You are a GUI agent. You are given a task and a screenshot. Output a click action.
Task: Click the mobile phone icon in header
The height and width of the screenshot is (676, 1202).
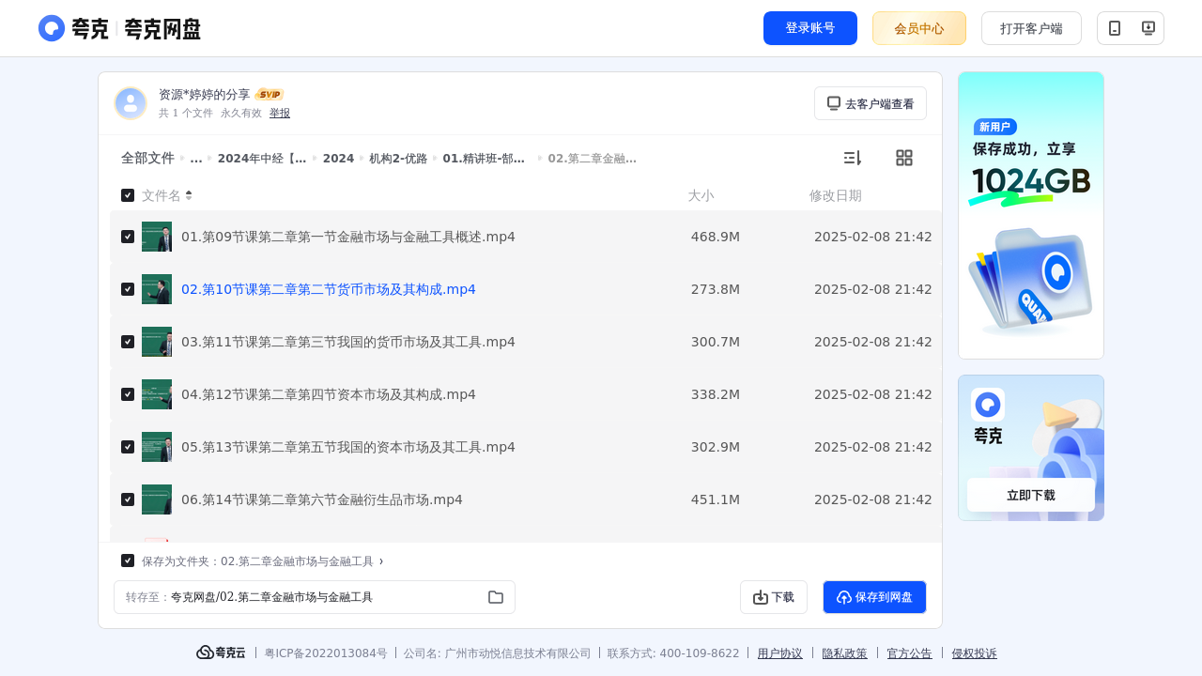pyautogui.click(x=1115, y=28)
